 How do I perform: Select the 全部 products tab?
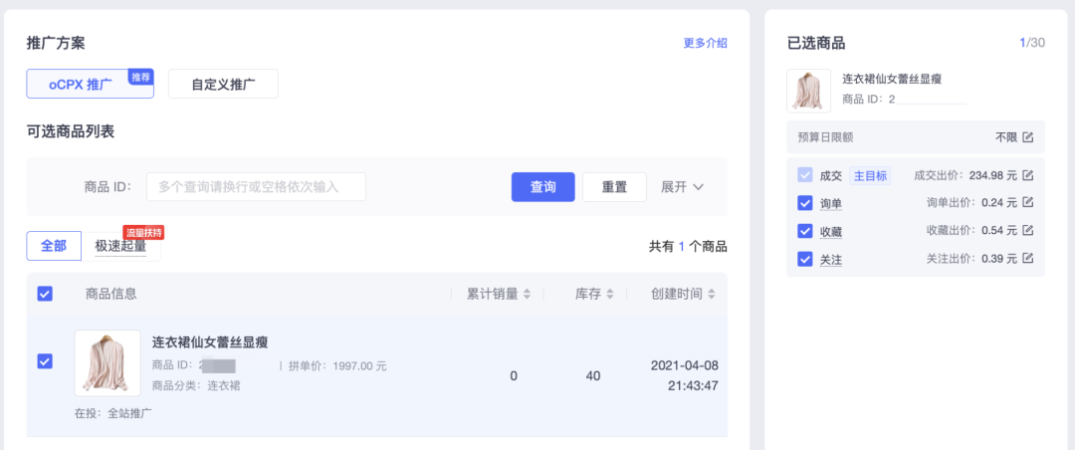click(54, 246)
